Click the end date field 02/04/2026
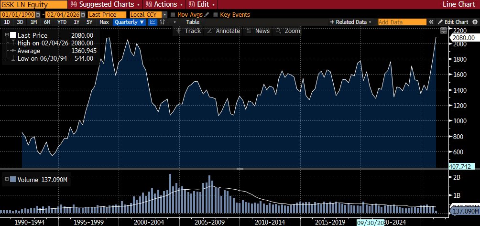The image size is (480, 226). (63, 15)
